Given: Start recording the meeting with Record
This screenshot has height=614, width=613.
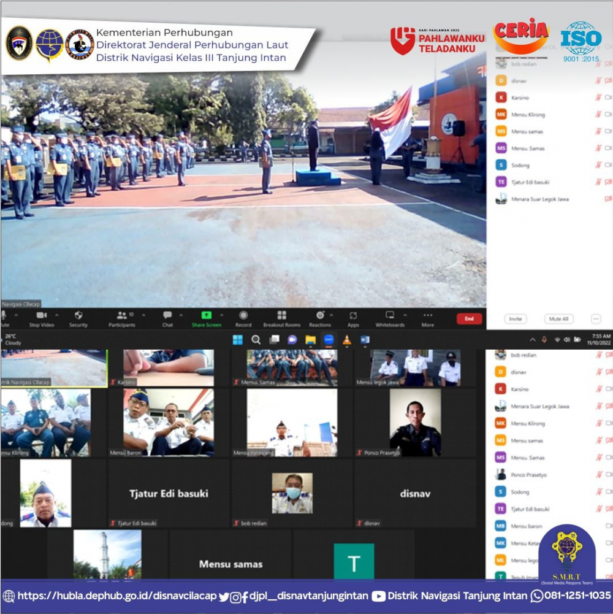Looking at the screenshot, I should [x=243, y=319].
